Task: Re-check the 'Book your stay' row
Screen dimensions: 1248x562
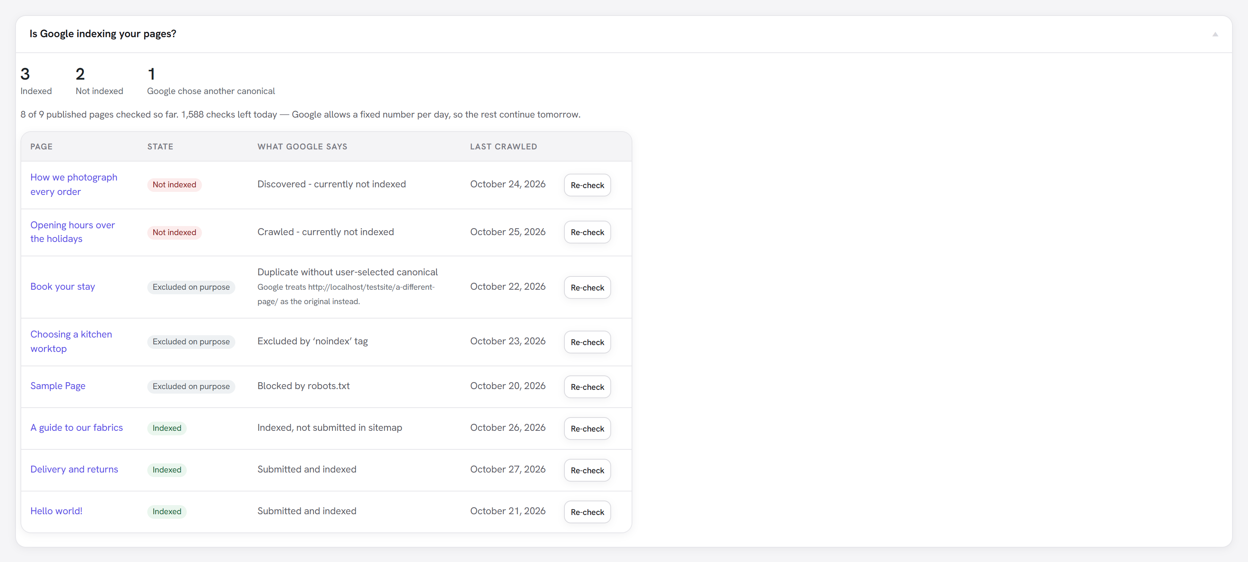Action: 587,287
